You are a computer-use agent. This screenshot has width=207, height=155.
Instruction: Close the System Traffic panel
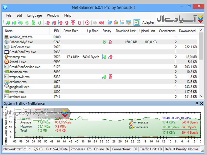pyautogui.click(x=202, y=104)
